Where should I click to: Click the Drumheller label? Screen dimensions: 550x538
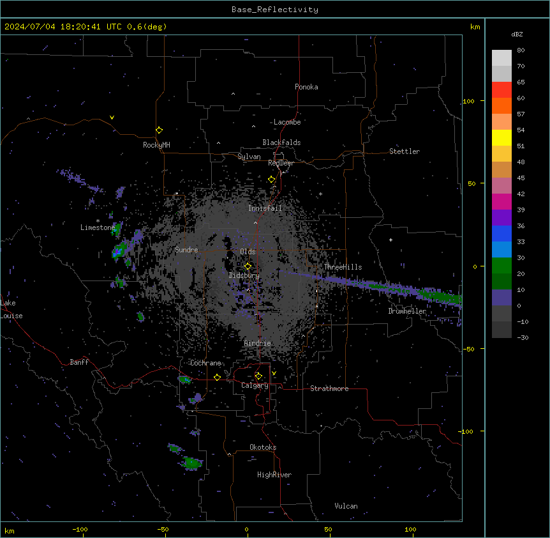coord(407,311)
